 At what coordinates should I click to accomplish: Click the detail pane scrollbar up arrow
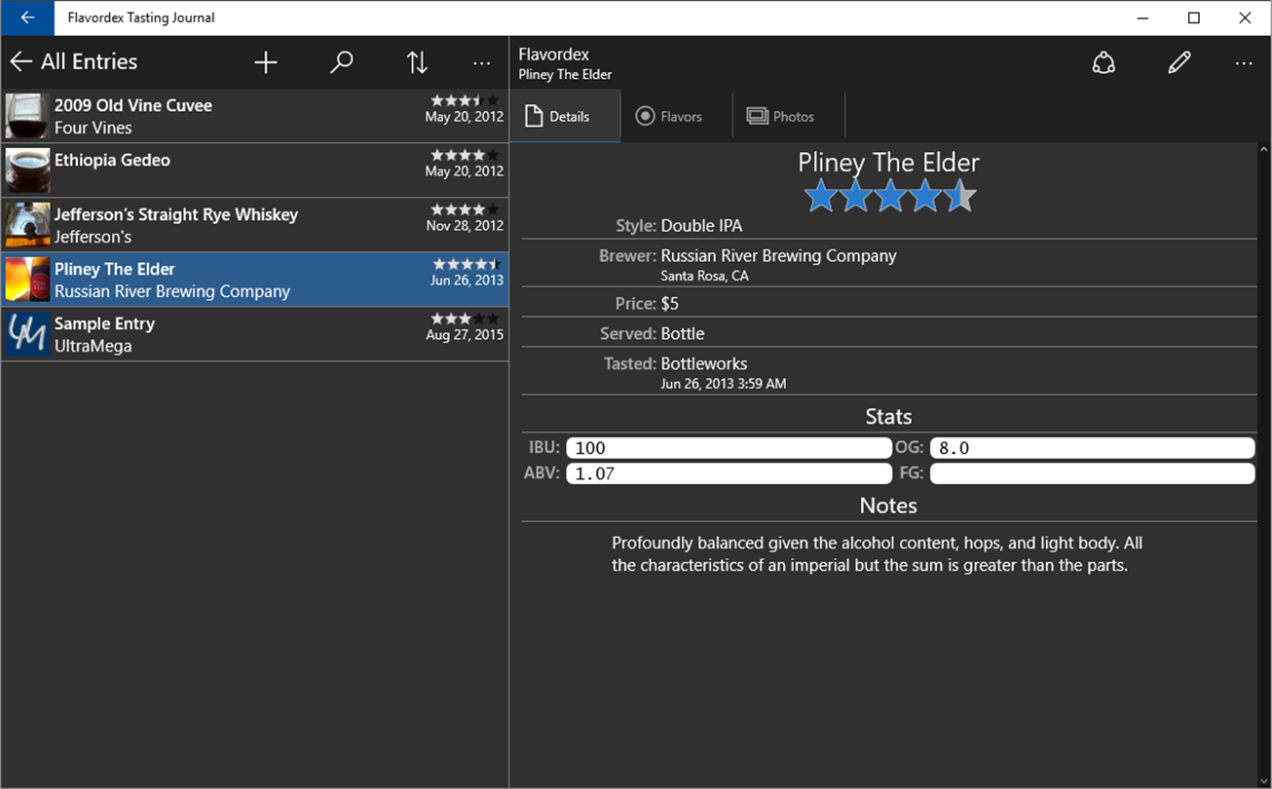(x=1264, y=150)
